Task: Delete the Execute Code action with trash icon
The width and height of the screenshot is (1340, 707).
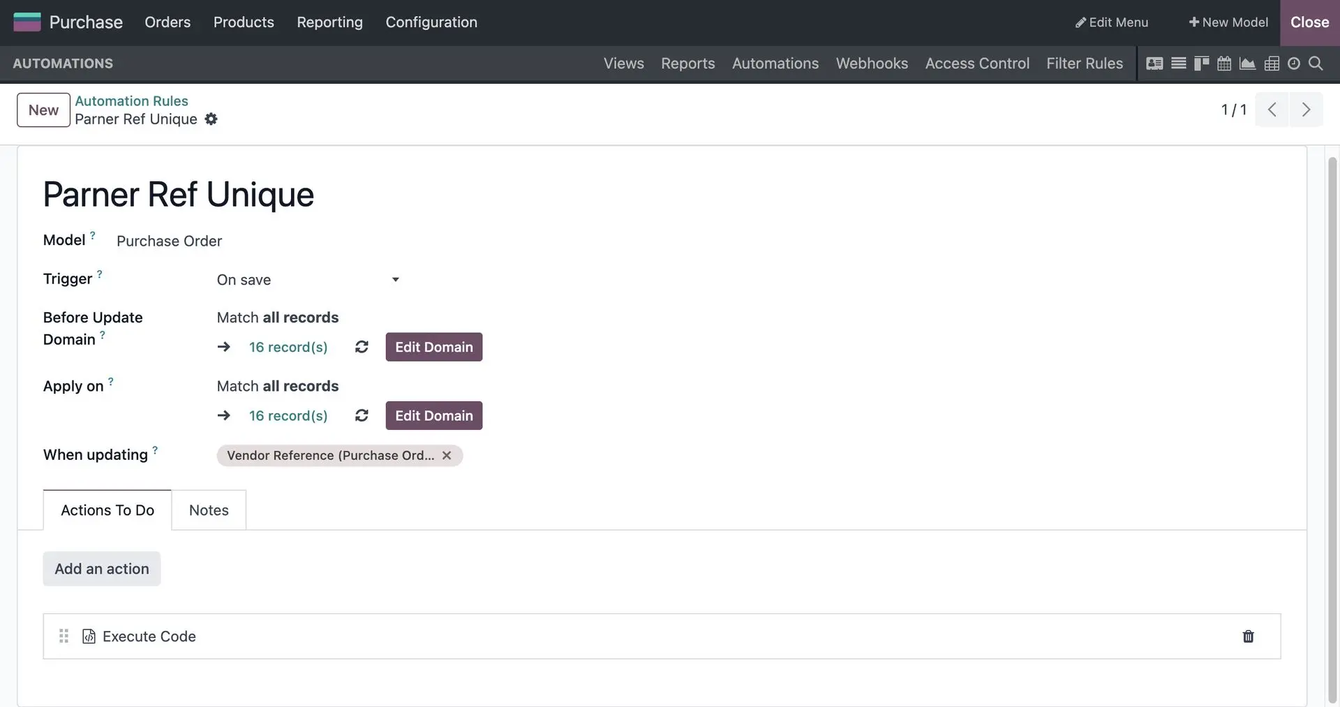Action: click(1248, 637)
